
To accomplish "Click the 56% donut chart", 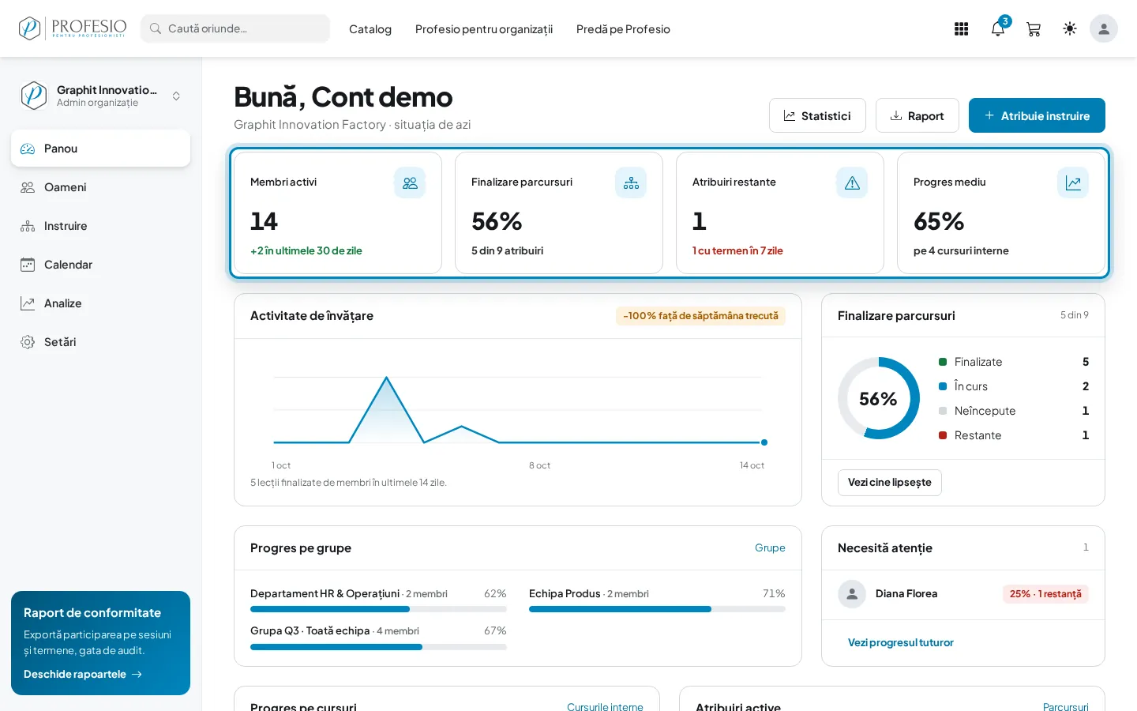I will 879,398.
